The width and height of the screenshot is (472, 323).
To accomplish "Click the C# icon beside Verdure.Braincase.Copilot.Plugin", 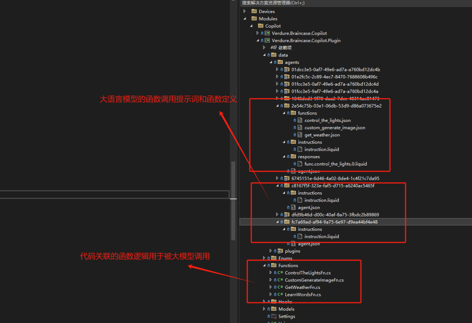I will click(x=267, y=41).
